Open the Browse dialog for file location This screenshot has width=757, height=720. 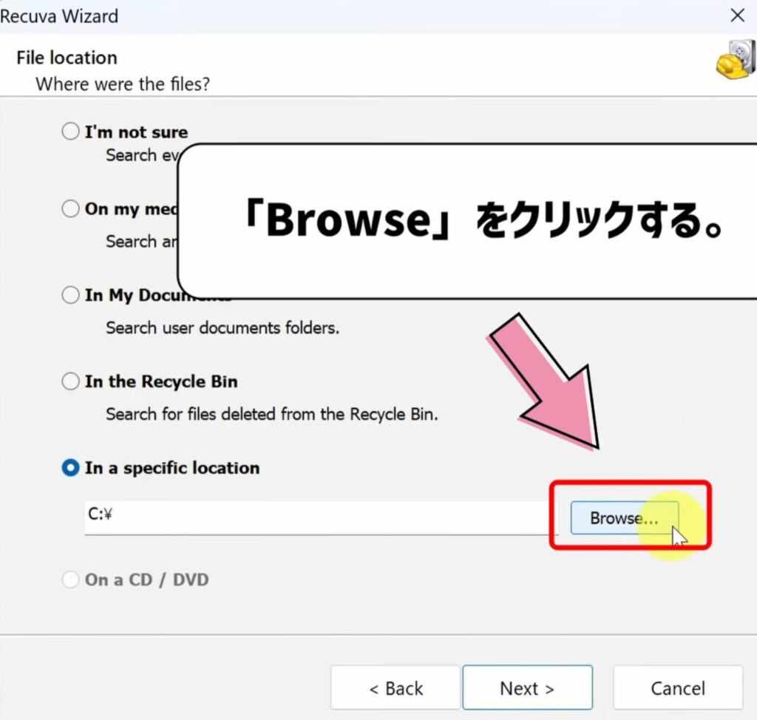coord(625,517)
